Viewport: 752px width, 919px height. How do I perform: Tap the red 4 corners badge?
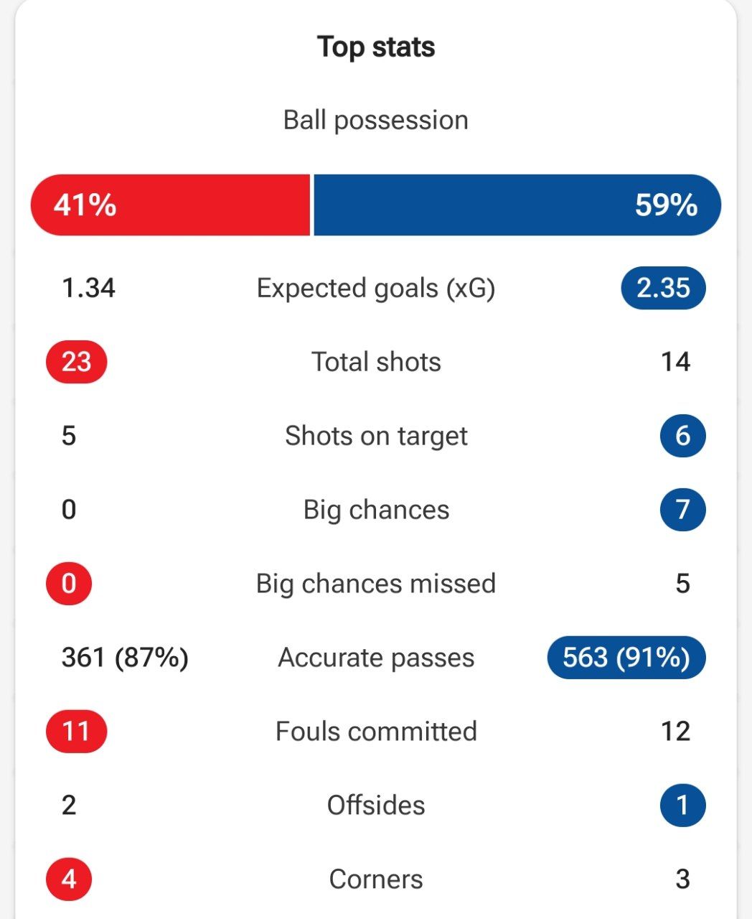69,880
